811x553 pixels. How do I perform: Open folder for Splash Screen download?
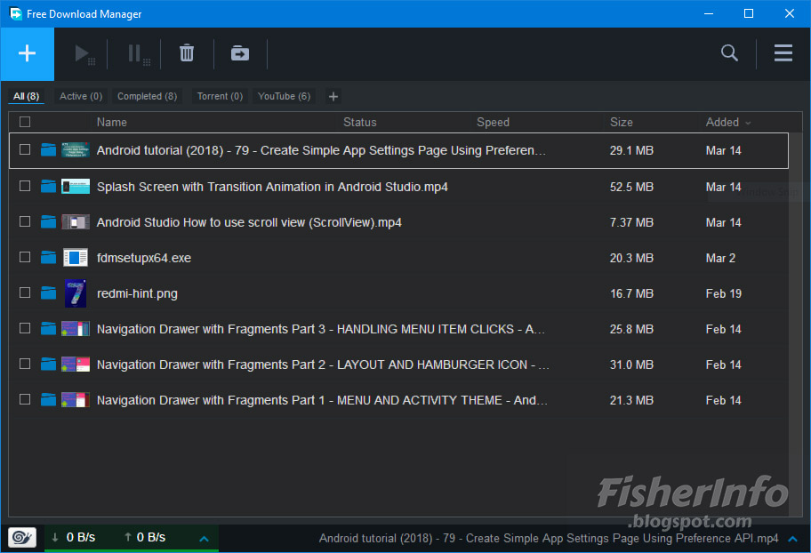pos(48,186)
